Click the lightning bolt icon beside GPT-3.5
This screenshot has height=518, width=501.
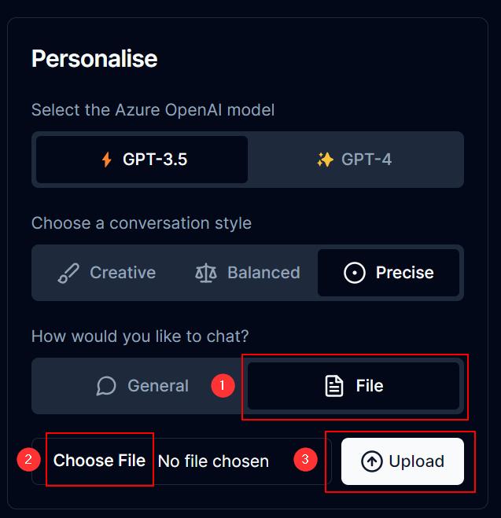tap(107, 160)
